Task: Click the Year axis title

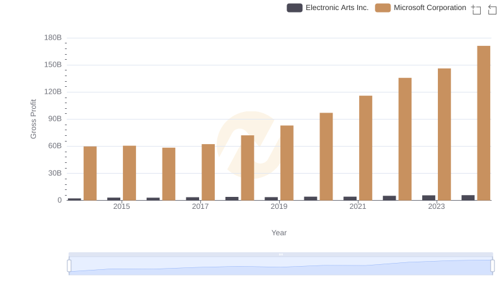Action: pos(279,233)
